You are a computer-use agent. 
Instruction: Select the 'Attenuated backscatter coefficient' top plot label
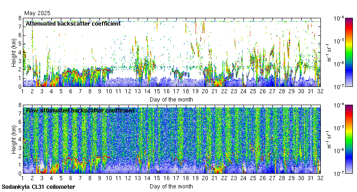coord(73,24)
